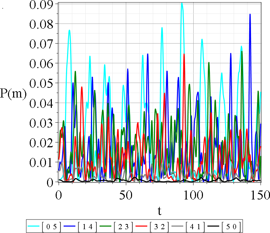Click the y-axis tick value 0.07
270x233 pixels.
coord(41,44)
